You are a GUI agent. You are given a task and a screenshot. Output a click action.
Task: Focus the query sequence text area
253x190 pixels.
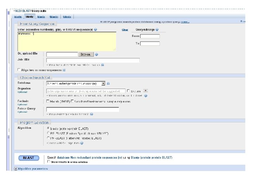click(67, 42)
